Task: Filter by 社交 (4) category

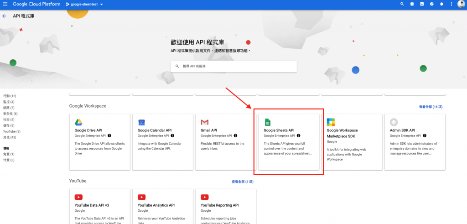Action: [x=9, y=120]
